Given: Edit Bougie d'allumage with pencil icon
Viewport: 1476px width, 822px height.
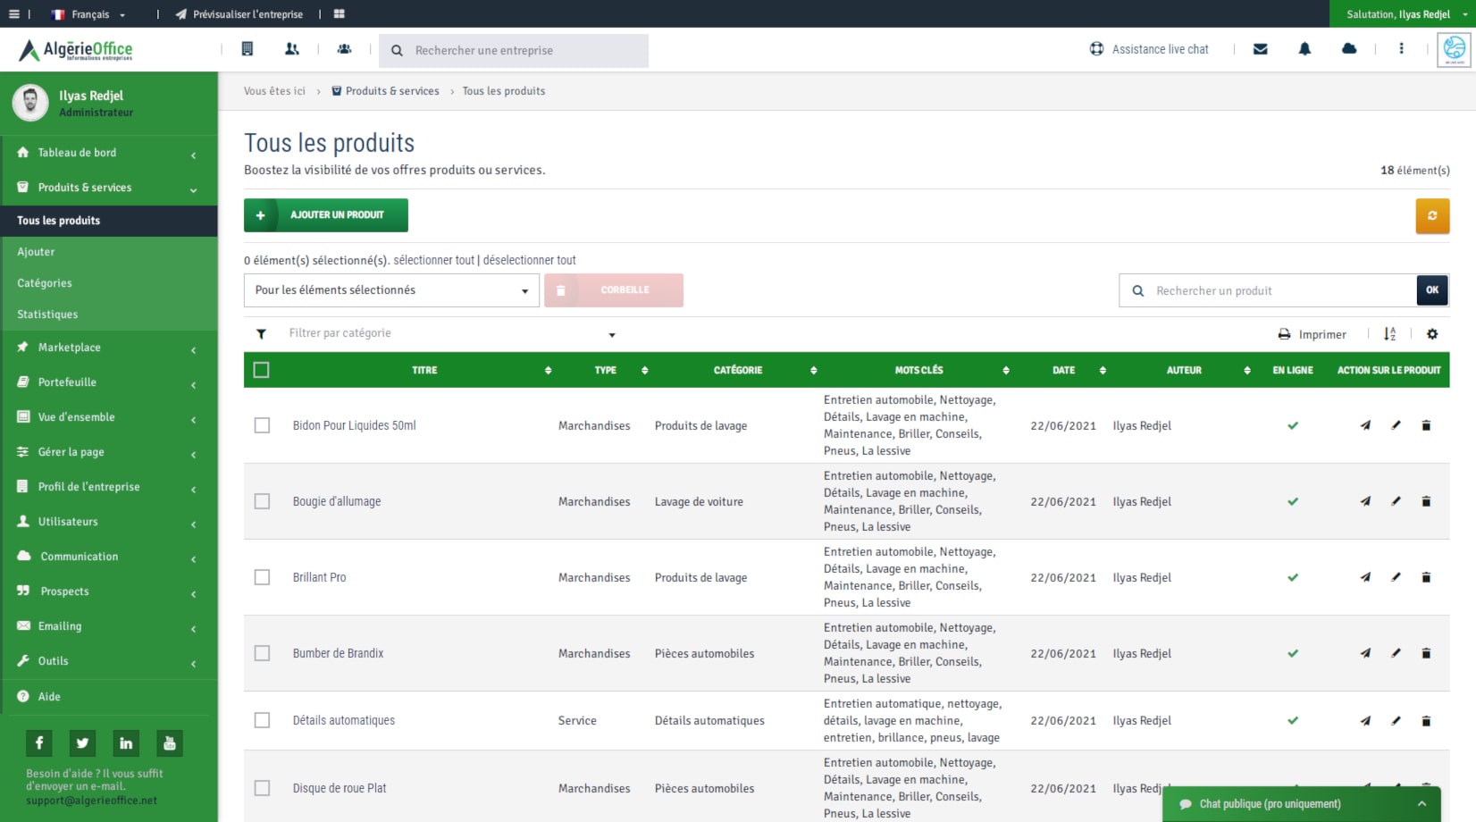Looking at the screenshot, I should tap(1396, 501).
